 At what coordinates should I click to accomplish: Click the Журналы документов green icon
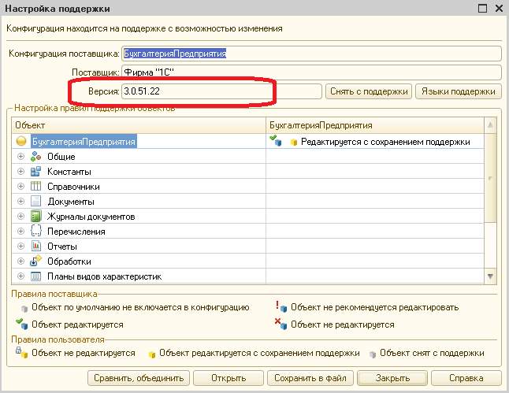pyautogui.click(x=35, y=216)
